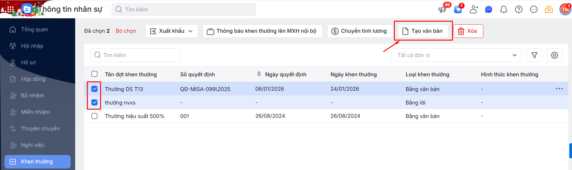Check the Thưởng hiệu suất 500% row
Screen dimensions: 572x170
(x=94, y=116)
